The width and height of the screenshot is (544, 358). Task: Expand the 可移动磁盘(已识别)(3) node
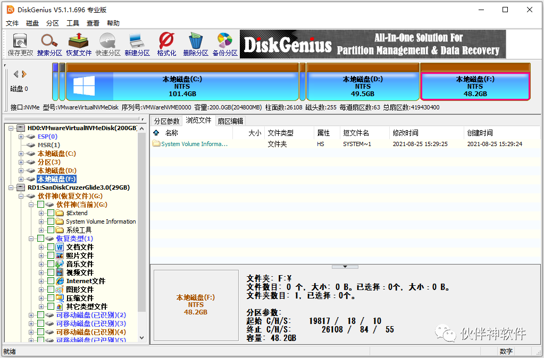(31, 323)
